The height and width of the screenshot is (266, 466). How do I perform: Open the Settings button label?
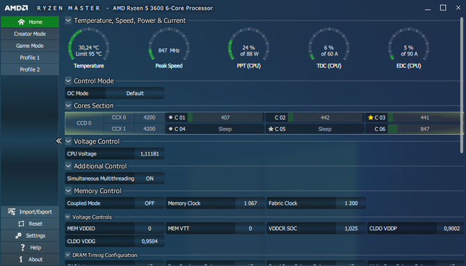[35, 235]
